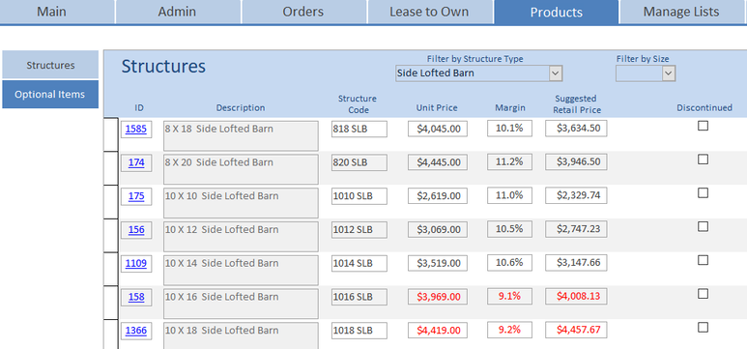Toggle Discontinued checkbox for 10 X 10 barn
Viewport: 747px width, 349px height.
[703, 193]
